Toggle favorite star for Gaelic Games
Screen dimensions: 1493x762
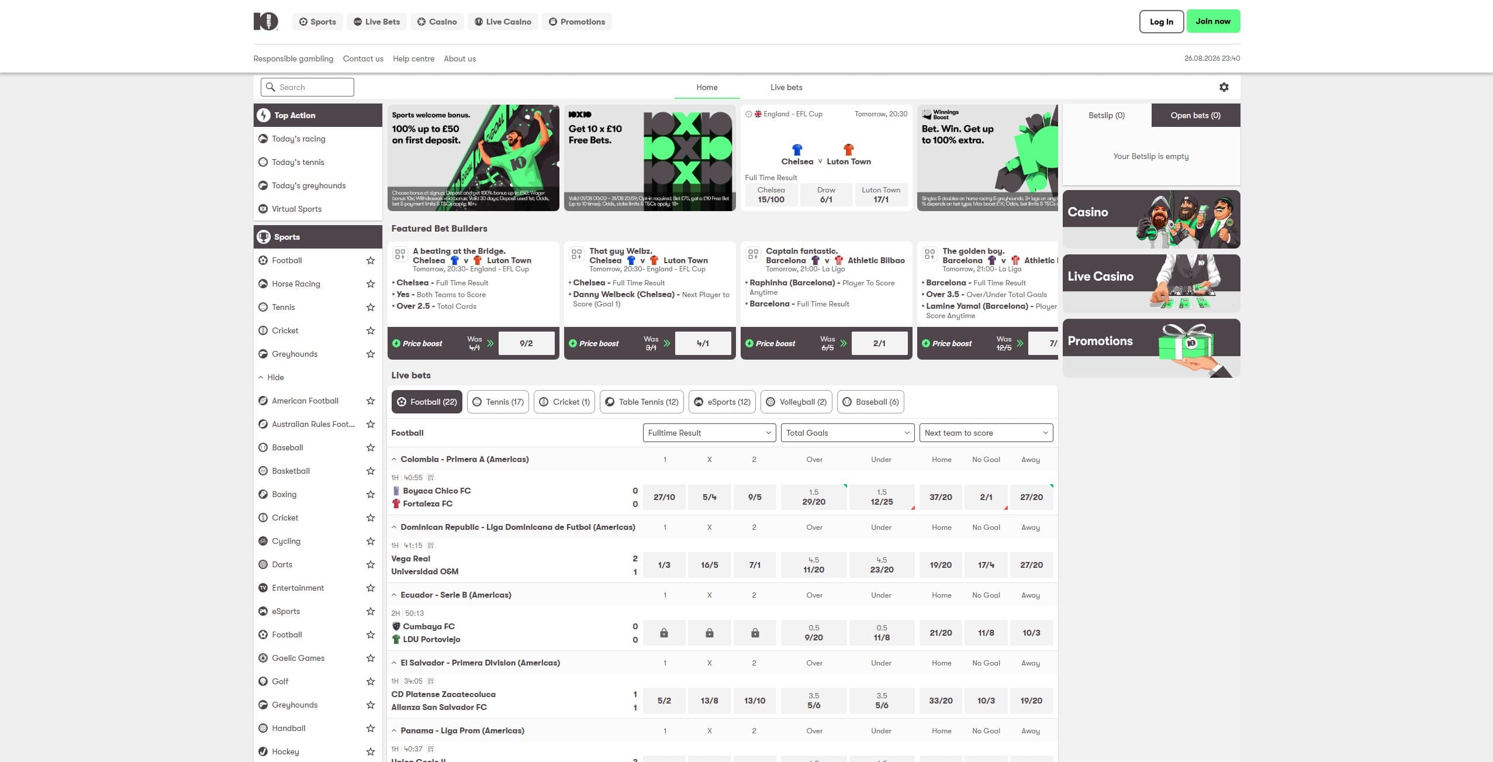pos(370,658)
